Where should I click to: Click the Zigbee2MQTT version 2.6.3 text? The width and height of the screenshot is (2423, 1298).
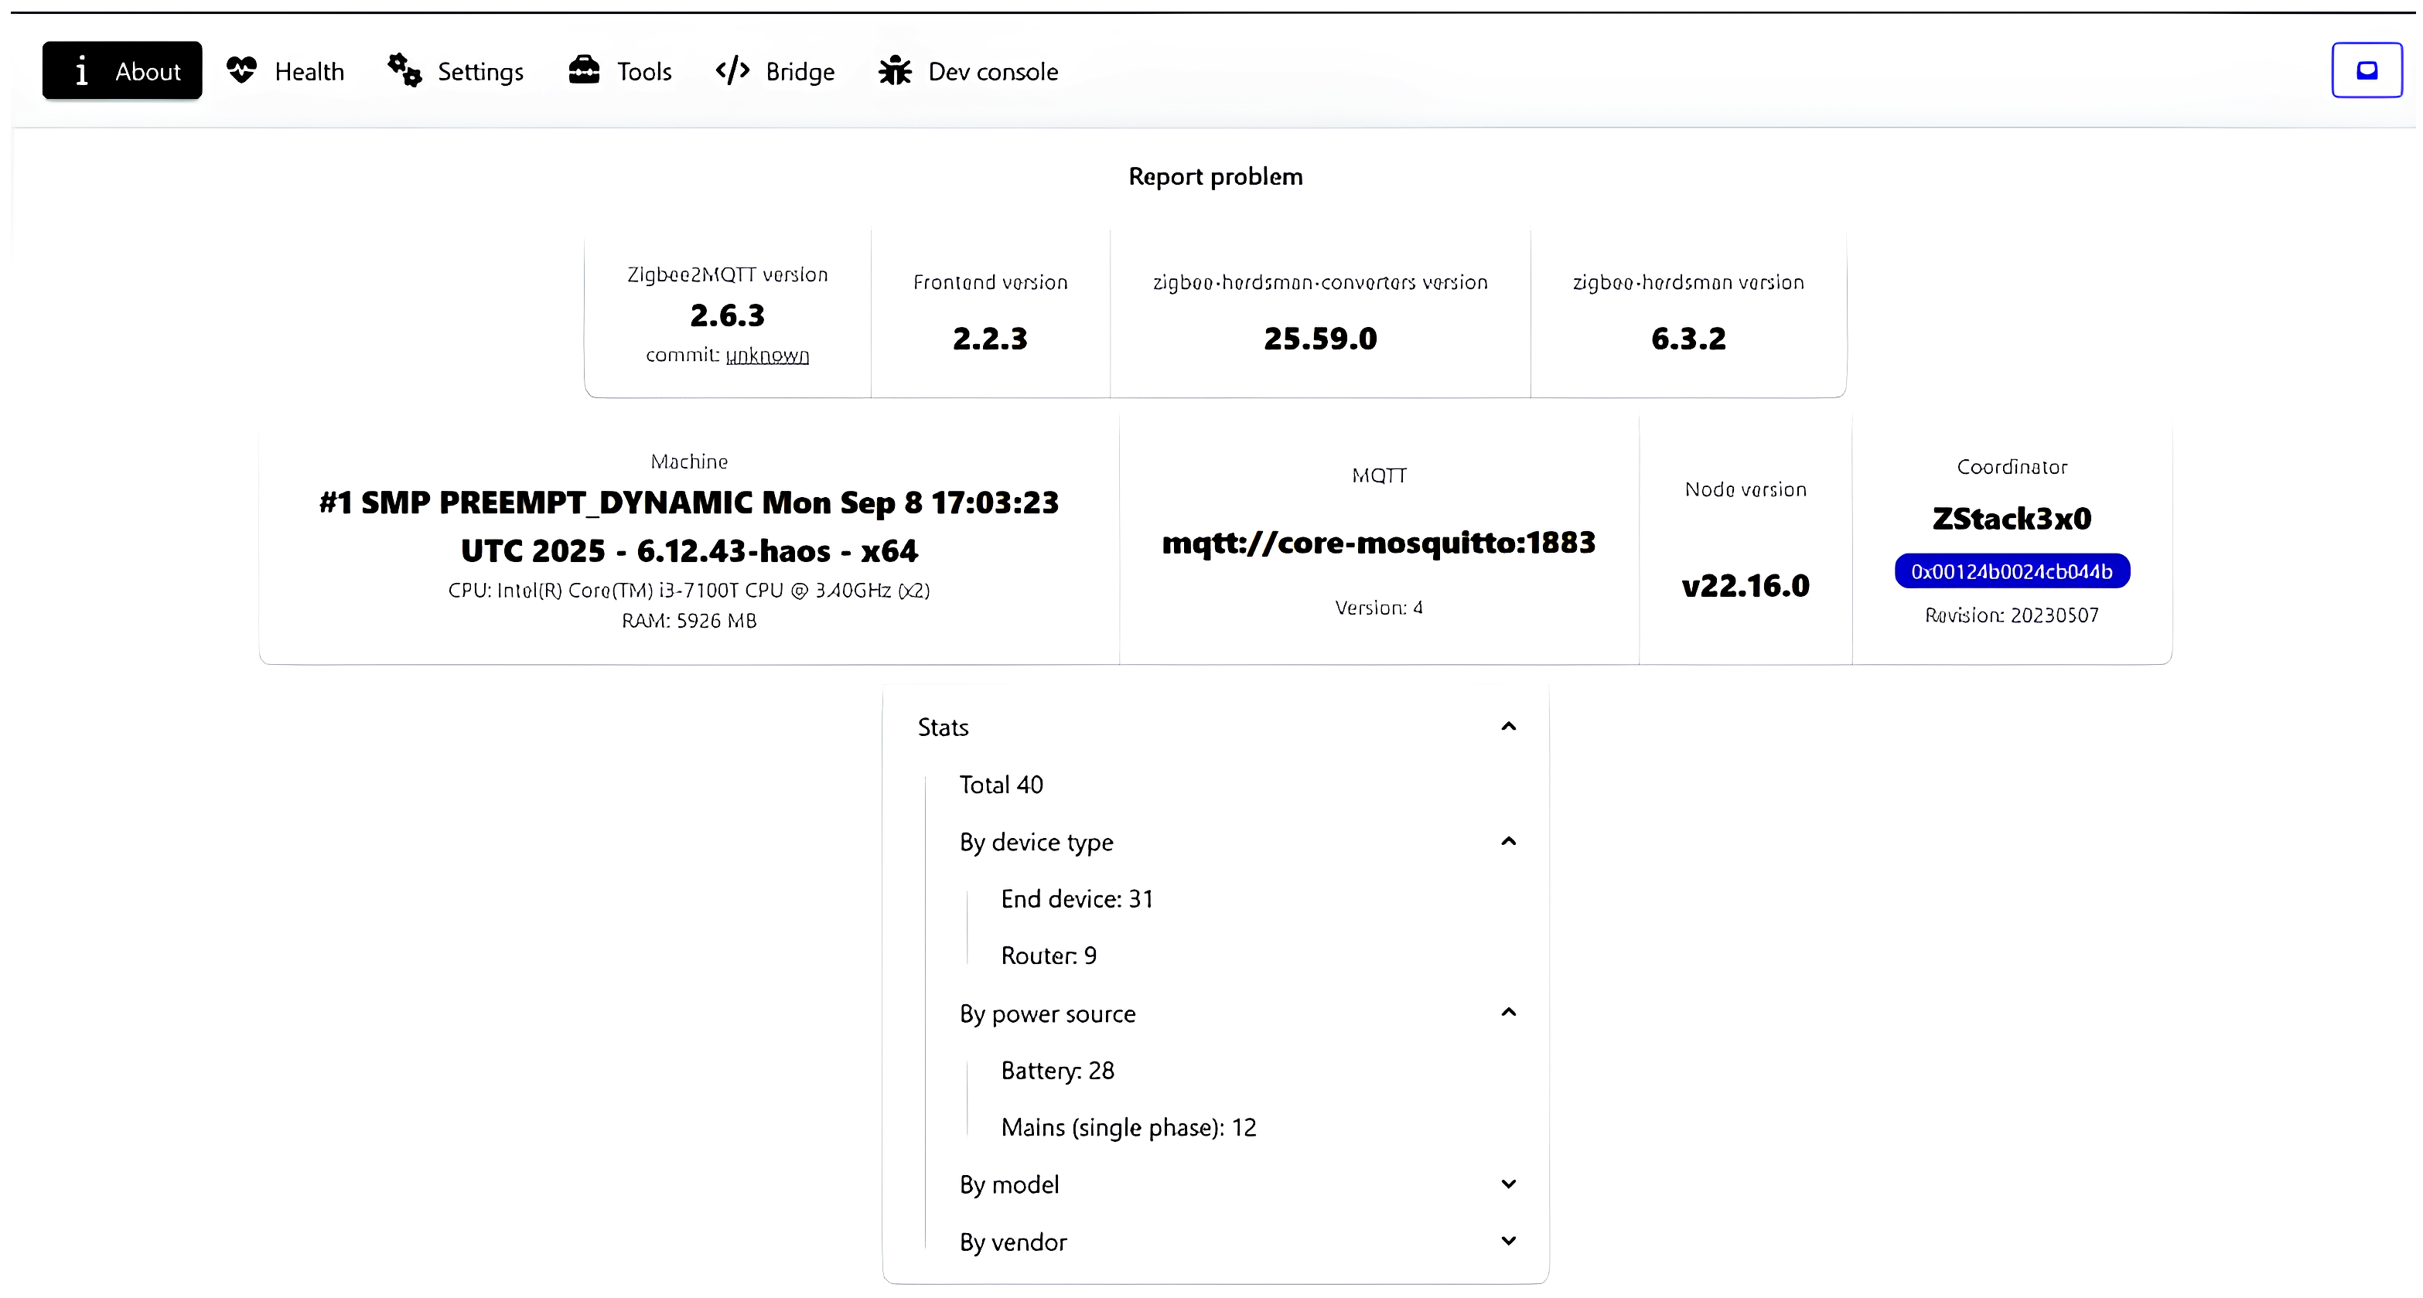pyautogui.click(x=727, y=316)
